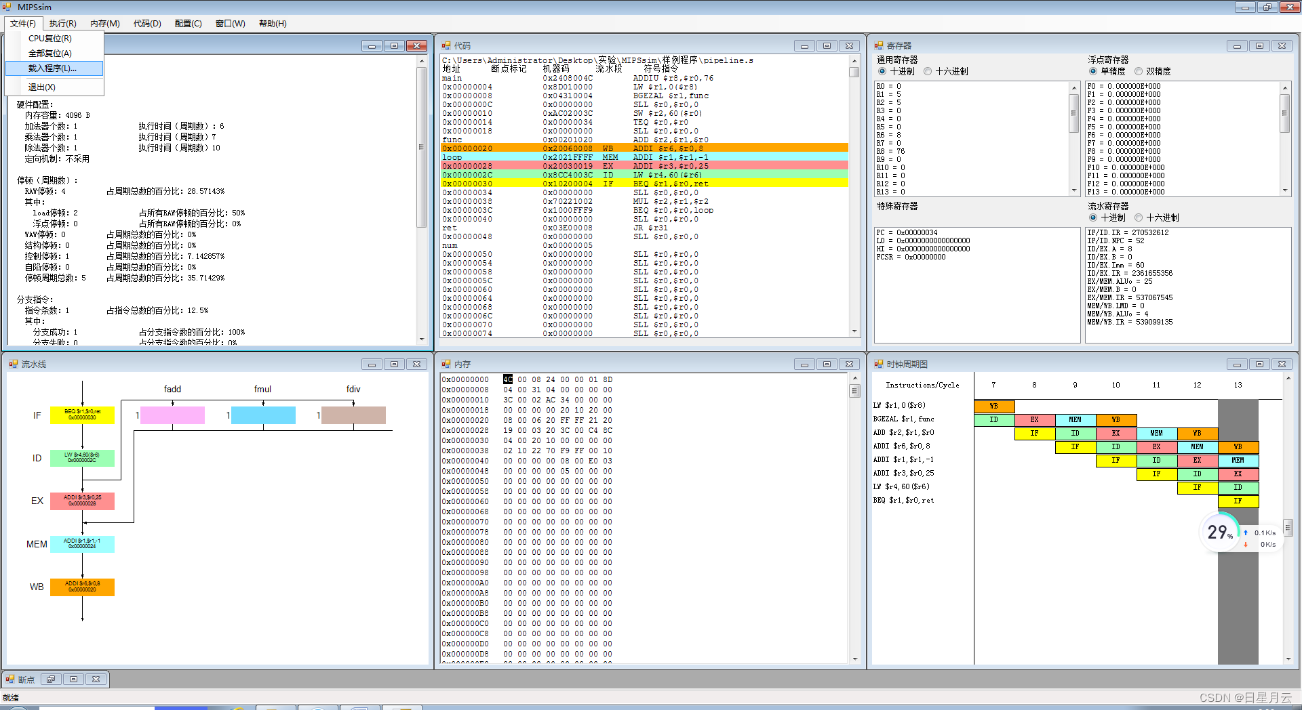
Task: Click the pink fadd unit box
Action: tap(172, 415)
